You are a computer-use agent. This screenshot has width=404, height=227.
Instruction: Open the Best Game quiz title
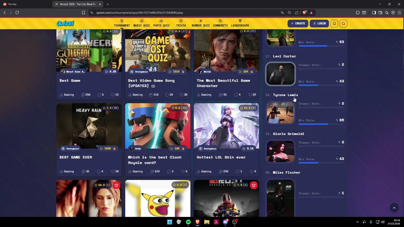pyautogui.click(x=70, y=80)
